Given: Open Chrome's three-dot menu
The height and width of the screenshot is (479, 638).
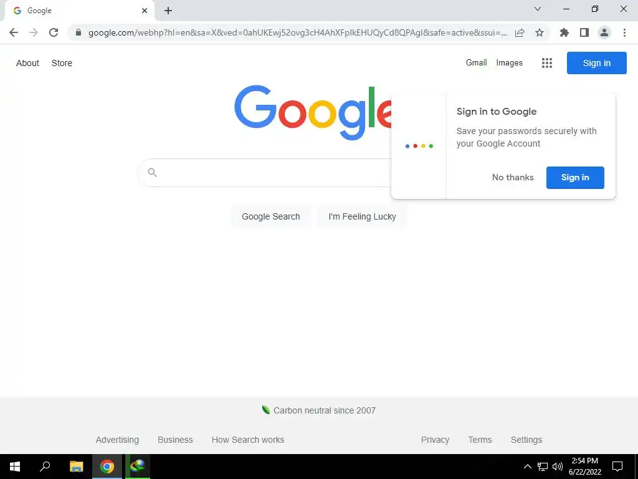Looking at the screenshot, I should [x=624, y=32].
